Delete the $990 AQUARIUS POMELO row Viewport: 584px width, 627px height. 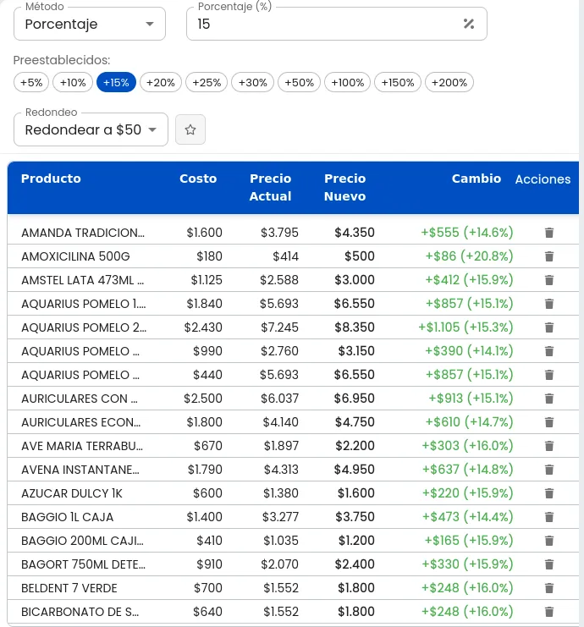[549, 351]
